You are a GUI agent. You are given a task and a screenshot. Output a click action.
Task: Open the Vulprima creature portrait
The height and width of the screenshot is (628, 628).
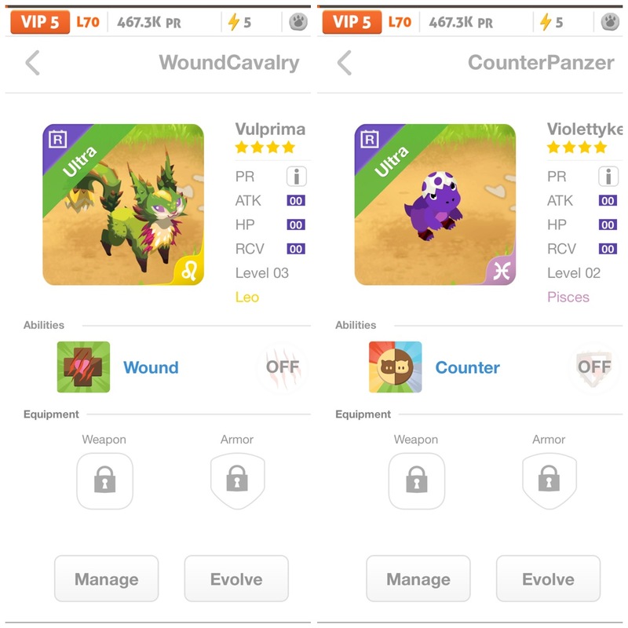[123, 205]
